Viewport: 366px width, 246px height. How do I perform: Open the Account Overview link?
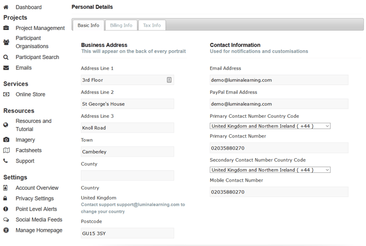pos(37,188)
